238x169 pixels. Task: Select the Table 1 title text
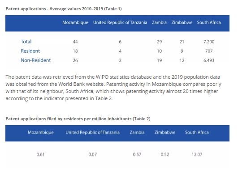[64, 9]
